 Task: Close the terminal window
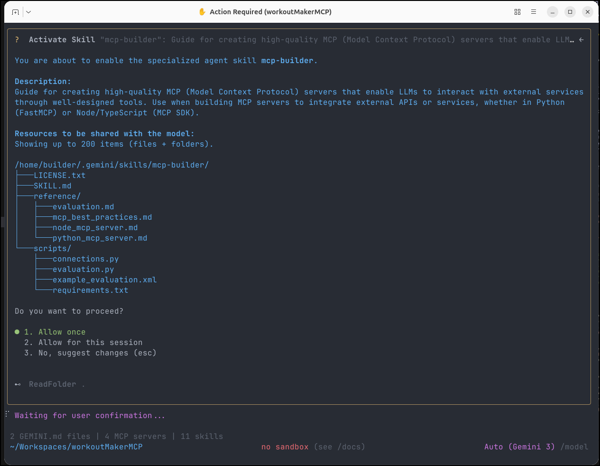pyautogui.click(x=588, y=12)
